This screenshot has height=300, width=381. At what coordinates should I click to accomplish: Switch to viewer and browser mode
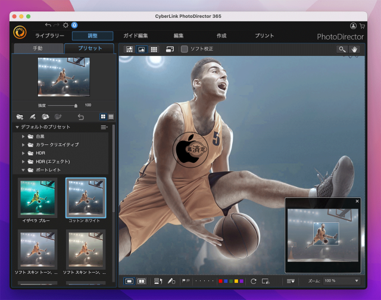pos(130,49)
